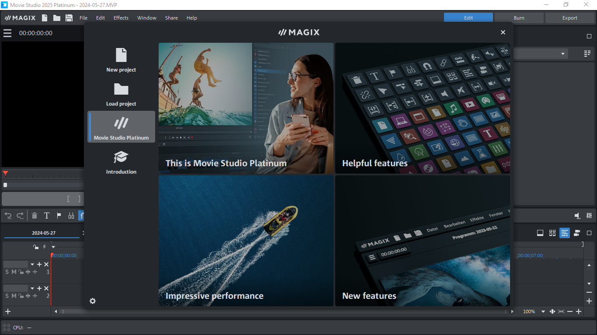Image resolution: width=597 pixels, height=335 pixels.
Task: Switch to the Edit workspace button
Action: coord(469,18)
